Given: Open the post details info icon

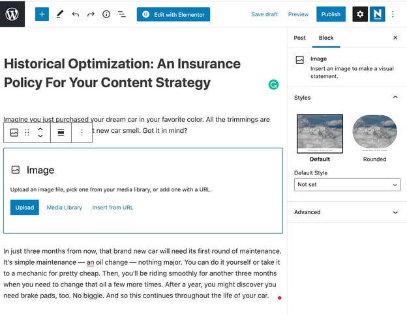Looking at the screenshot, I should pos(106,14).
